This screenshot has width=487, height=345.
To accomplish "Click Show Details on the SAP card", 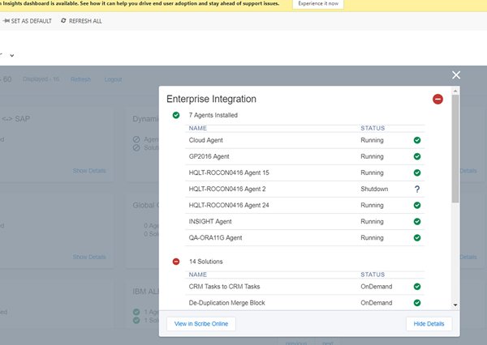I will click(89, 171).
